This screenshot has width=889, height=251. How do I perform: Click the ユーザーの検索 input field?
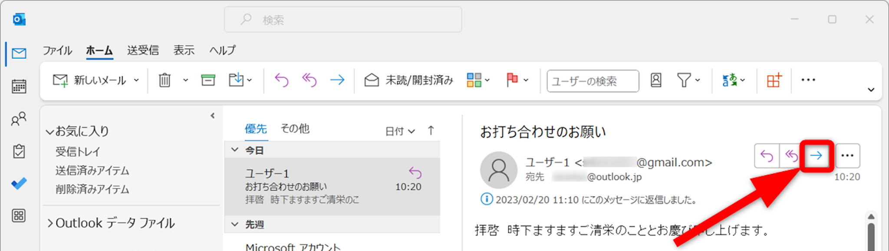593,81
